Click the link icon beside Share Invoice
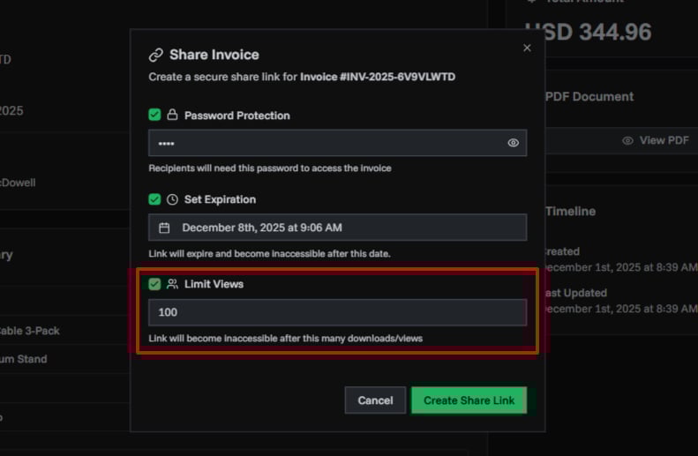 156,55
